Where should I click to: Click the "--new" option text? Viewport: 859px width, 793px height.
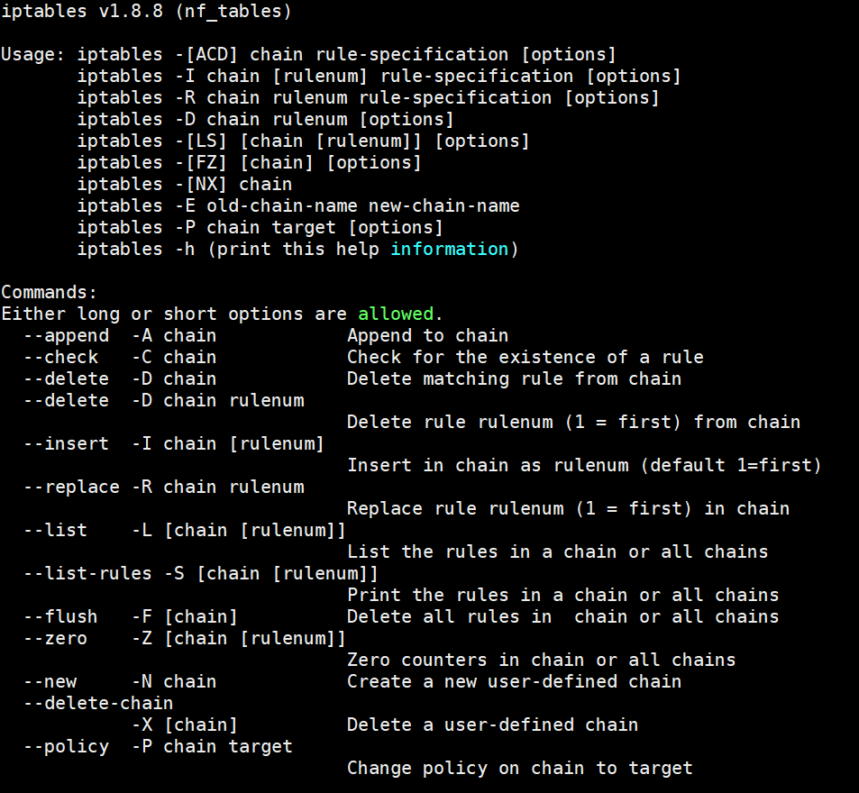point(50,682)
